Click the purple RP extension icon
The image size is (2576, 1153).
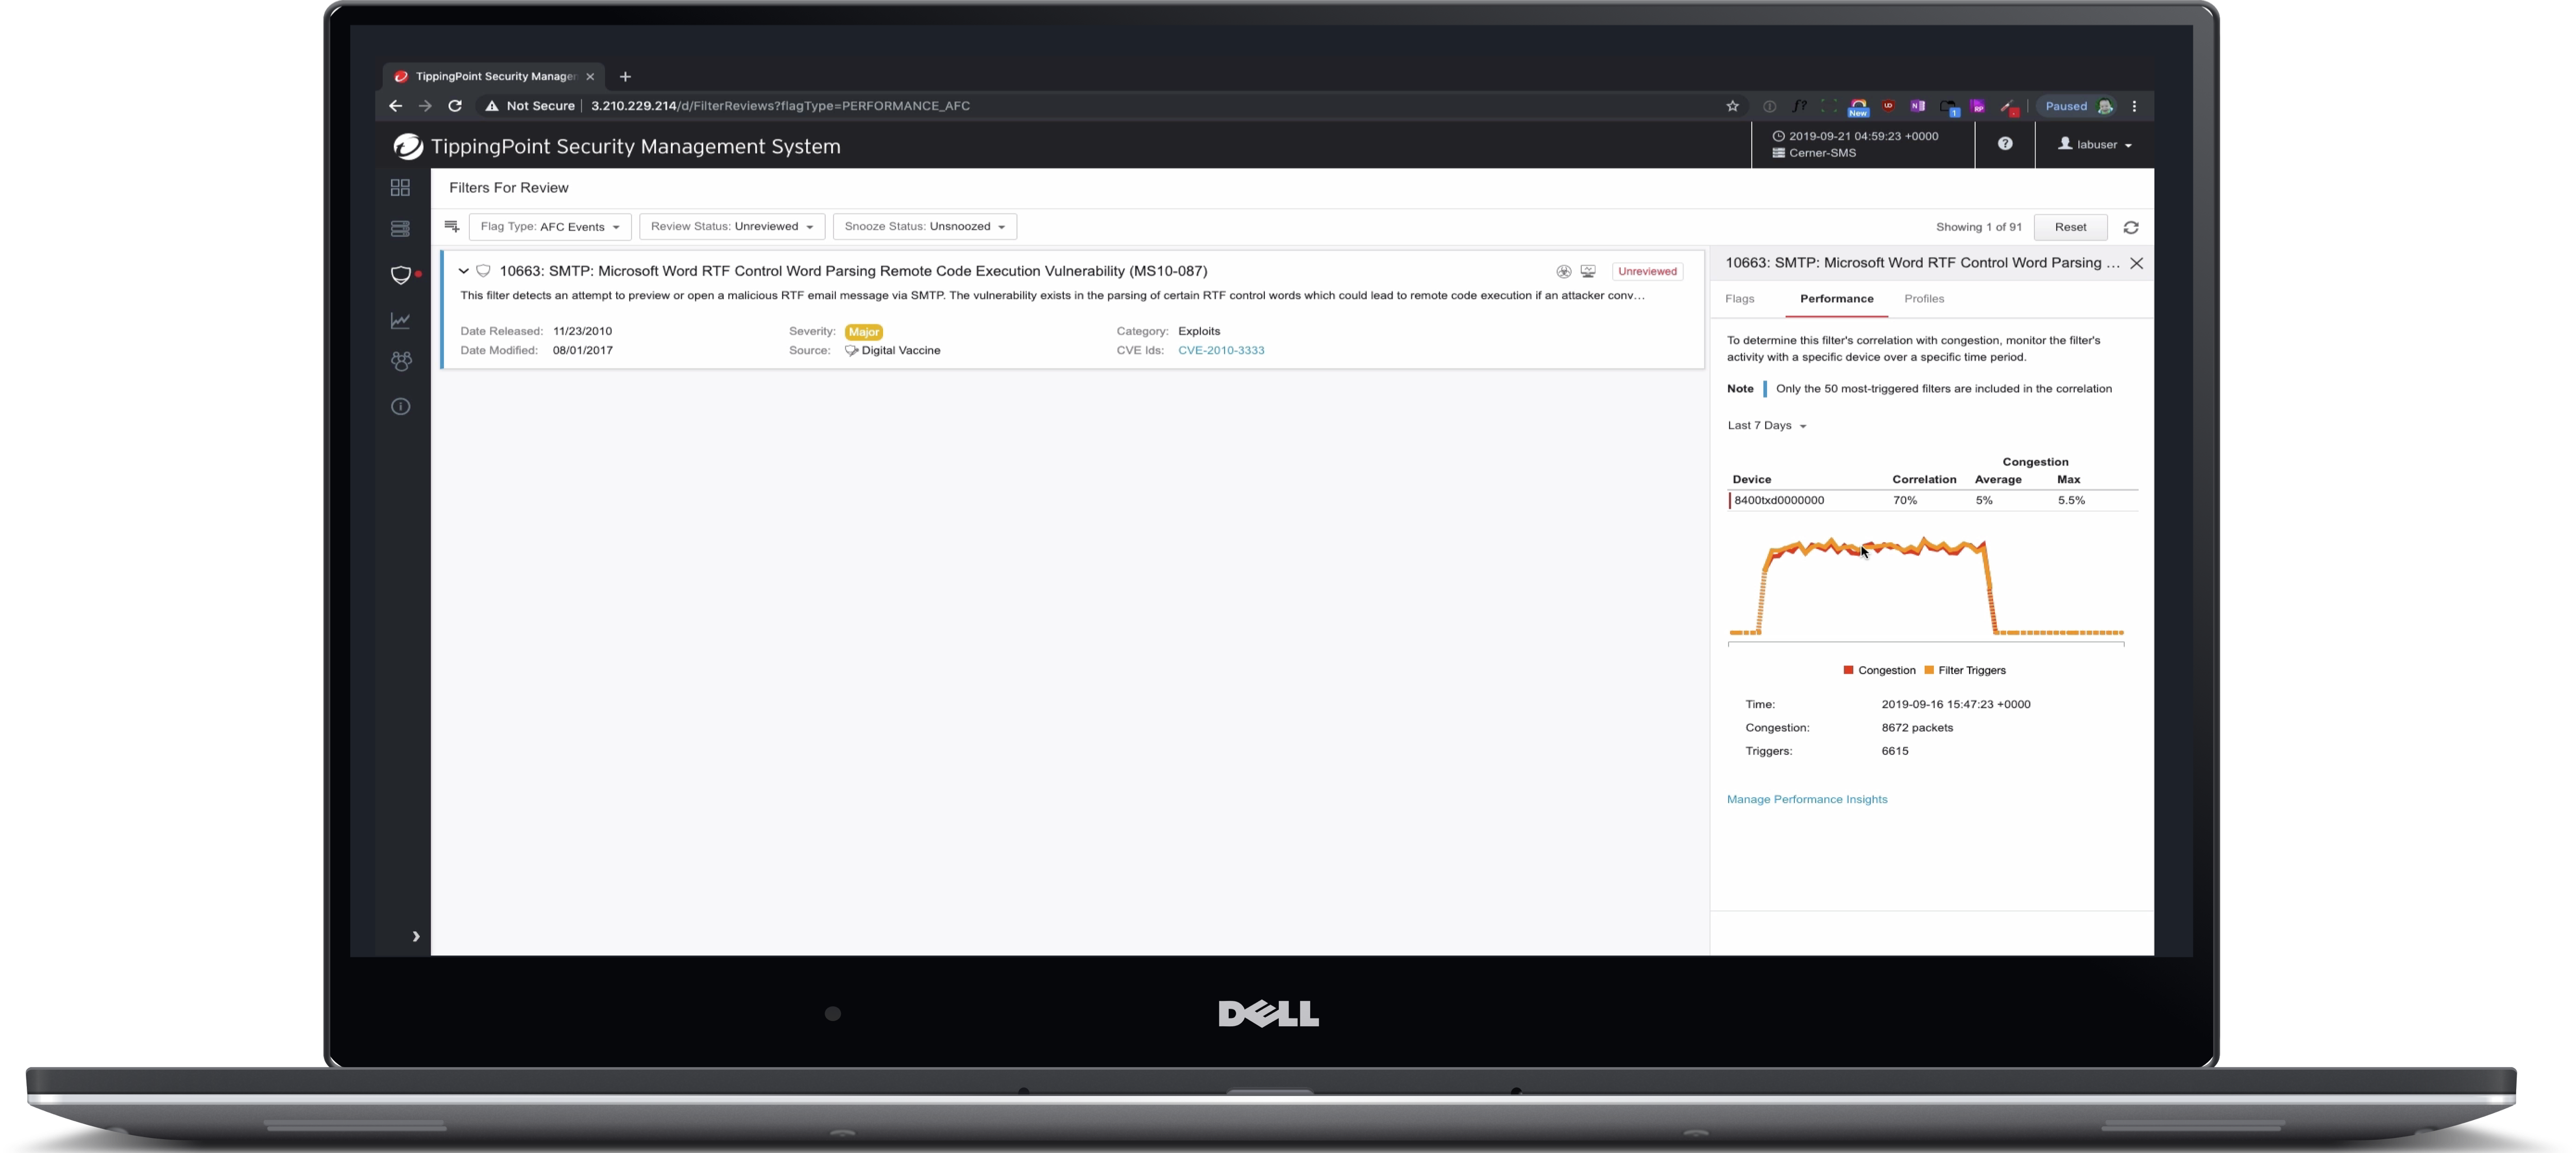pyautogui.click(x=1977, y=106)
